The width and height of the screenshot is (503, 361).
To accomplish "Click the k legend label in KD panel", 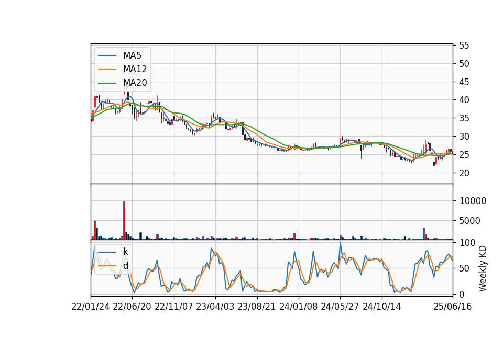I will [125, 252].
